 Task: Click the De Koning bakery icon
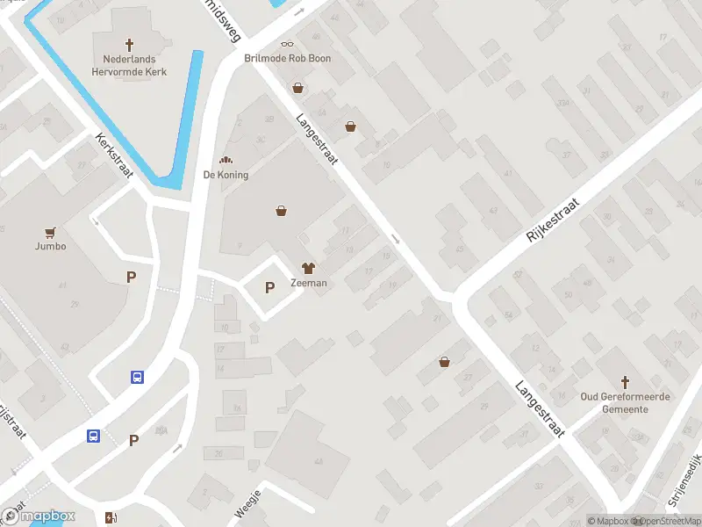pos(226,160)
